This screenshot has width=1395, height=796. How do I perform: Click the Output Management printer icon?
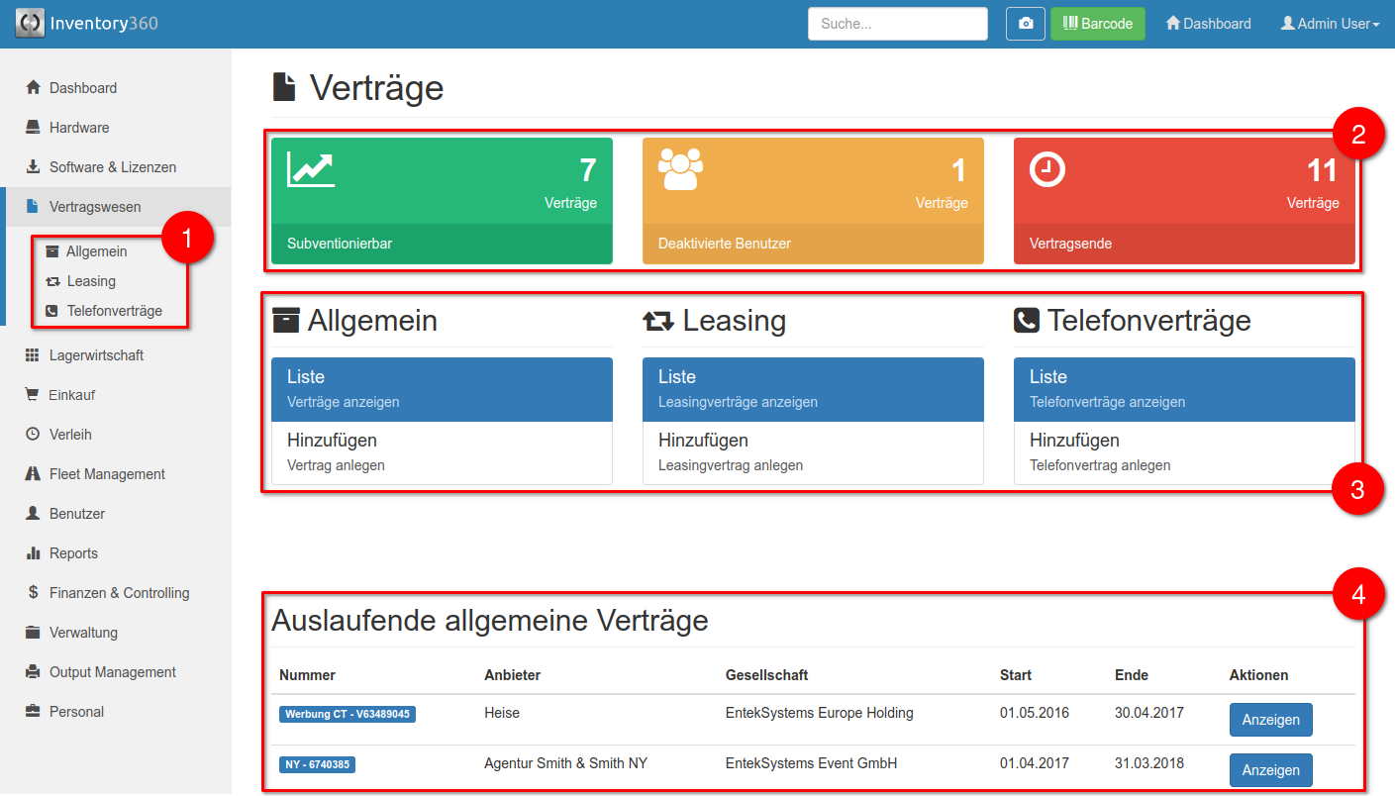pos(33,672)
